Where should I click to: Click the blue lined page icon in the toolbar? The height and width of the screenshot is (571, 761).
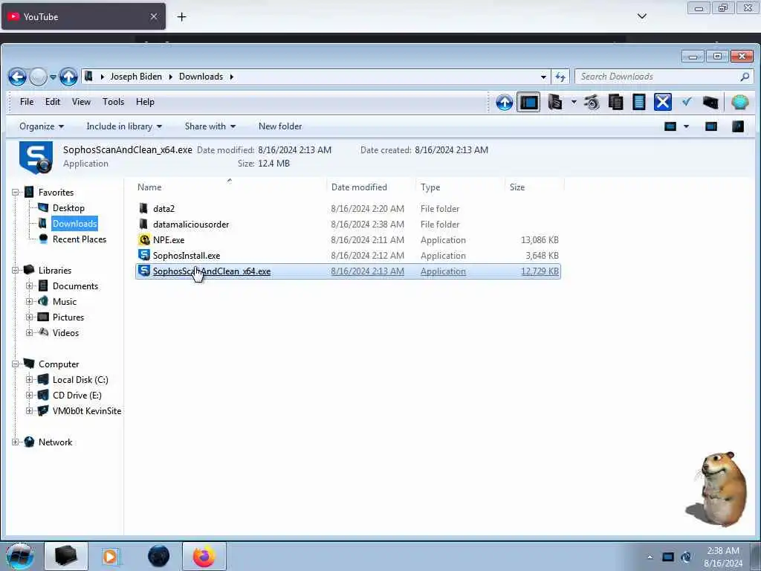point(638,103)
